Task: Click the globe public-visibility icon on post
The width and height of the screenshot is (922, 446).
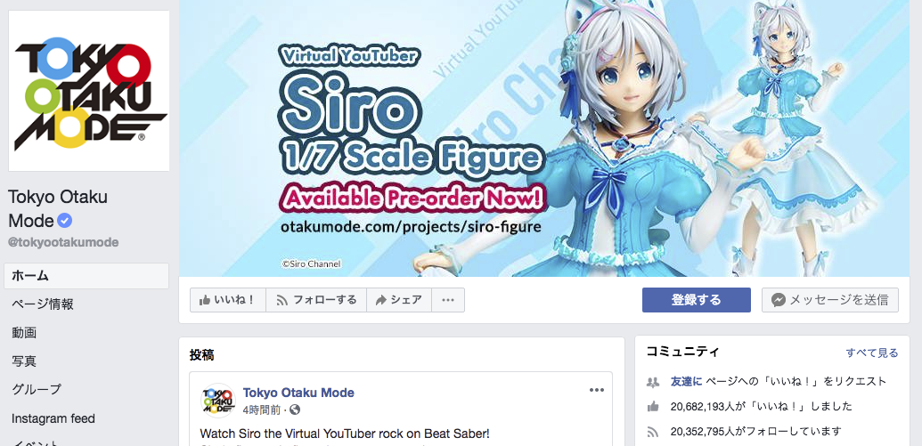Action: [295, 409]
